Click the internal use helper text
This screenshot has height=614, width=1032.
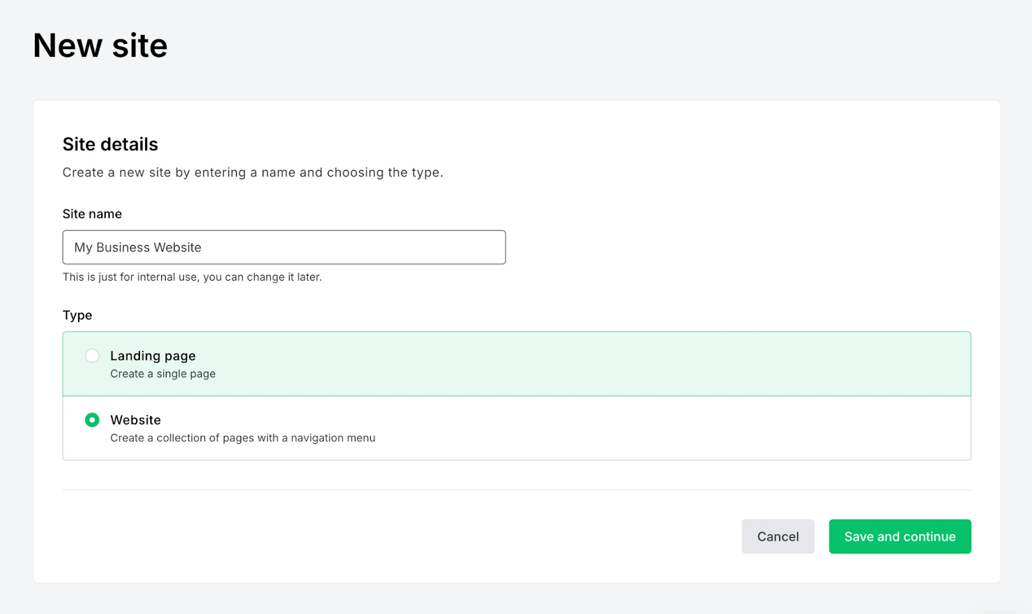pyautogui.click(x=192, y=277)
